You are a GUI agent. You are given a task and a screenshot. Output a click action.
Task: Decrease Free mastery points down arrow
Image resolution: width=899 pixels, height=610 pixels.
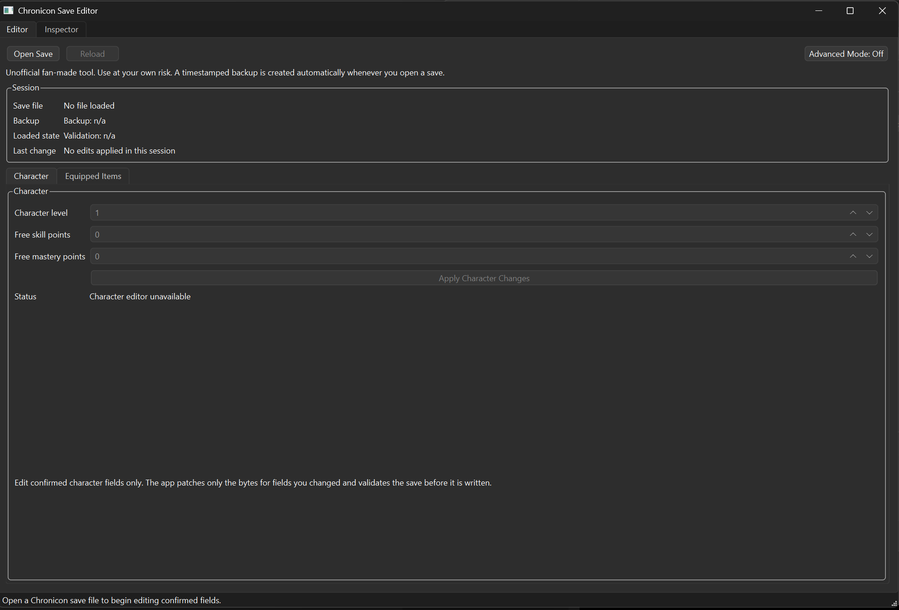coord(869,256)
